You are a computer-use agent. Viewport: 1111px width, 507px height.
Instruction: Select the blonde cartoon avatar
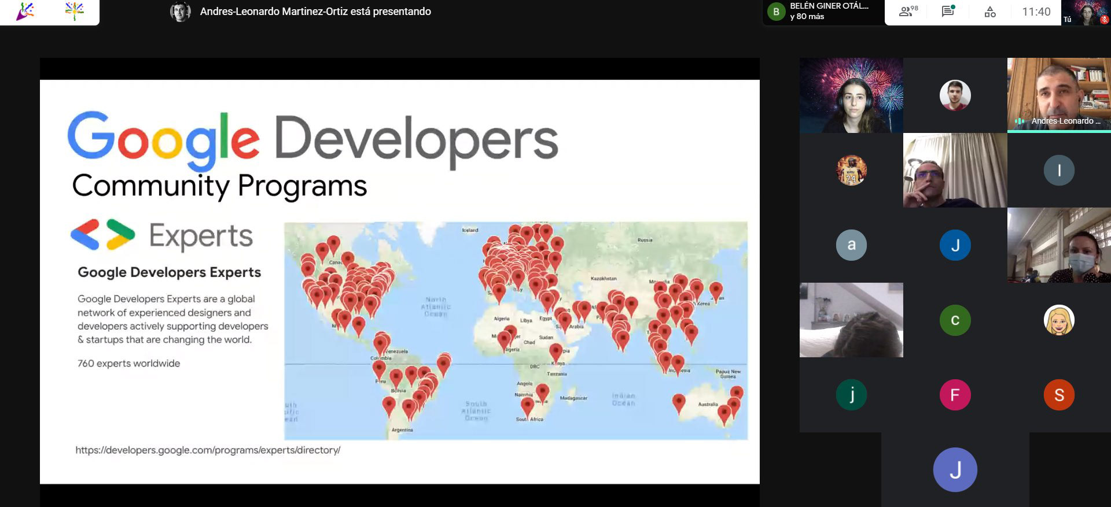(x=1059, y=320)
